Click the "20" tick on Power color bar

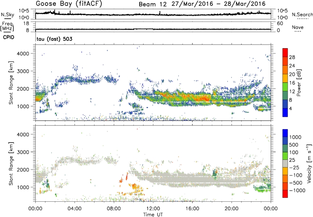(x=292, y=74)
